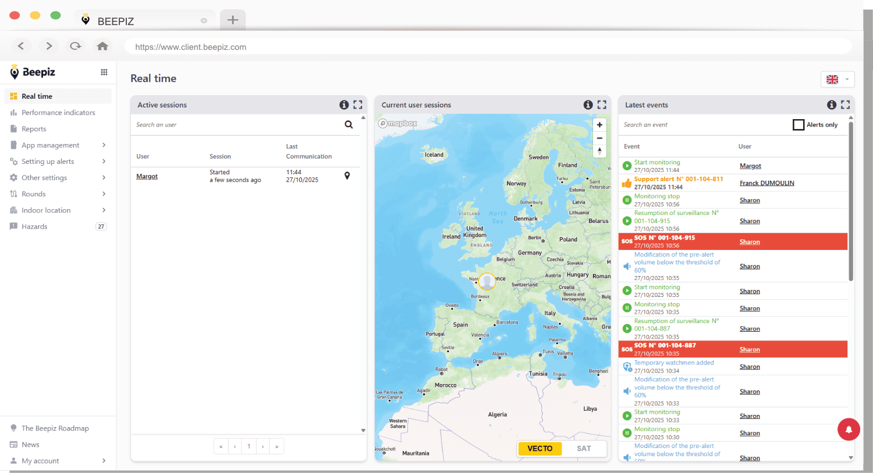Show info for Current user sessions panel
Viewport: 873px width, 473px height.
click(588, 105)
